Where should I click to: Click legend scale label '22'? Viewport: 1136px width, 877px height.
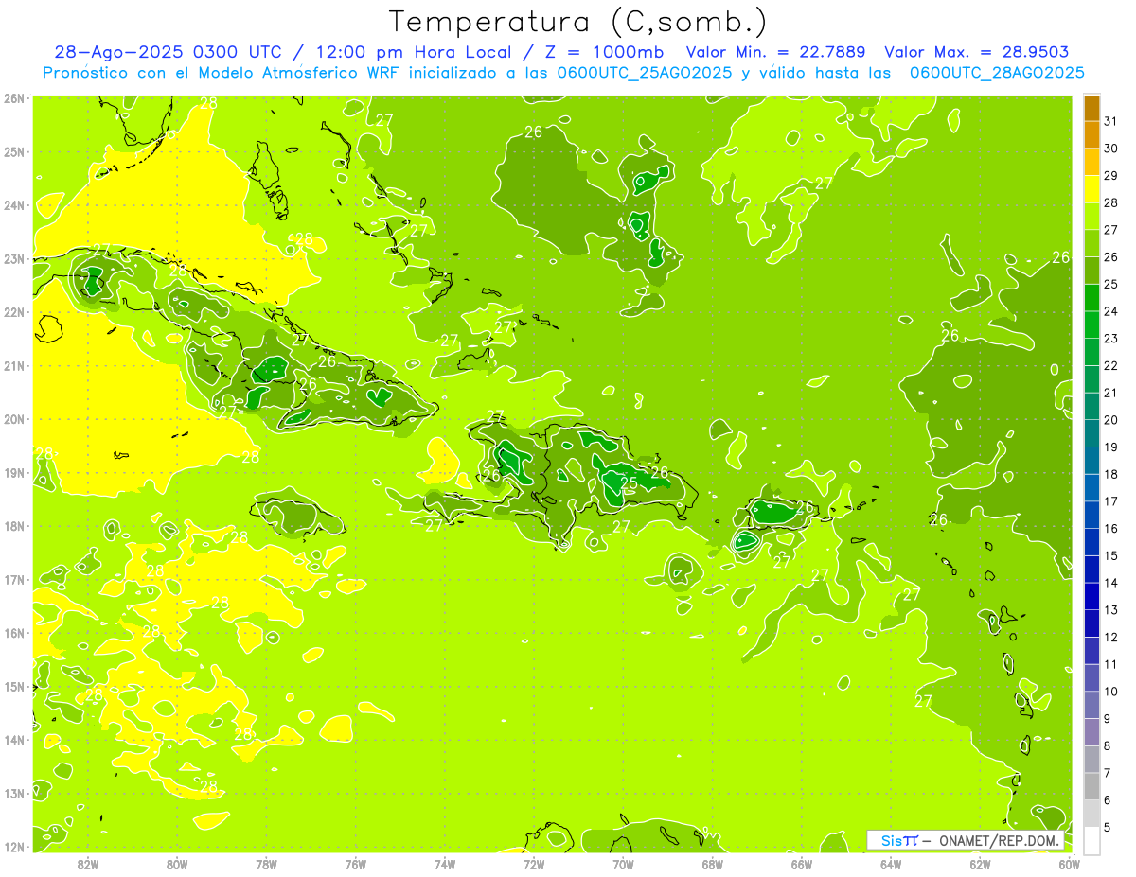(x=1110, y=366)
